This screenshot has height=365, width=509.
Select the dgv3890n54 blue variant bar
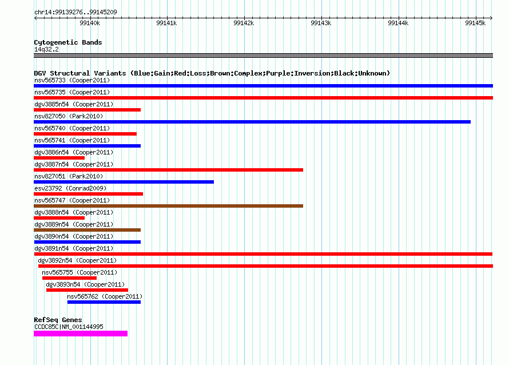87,242
